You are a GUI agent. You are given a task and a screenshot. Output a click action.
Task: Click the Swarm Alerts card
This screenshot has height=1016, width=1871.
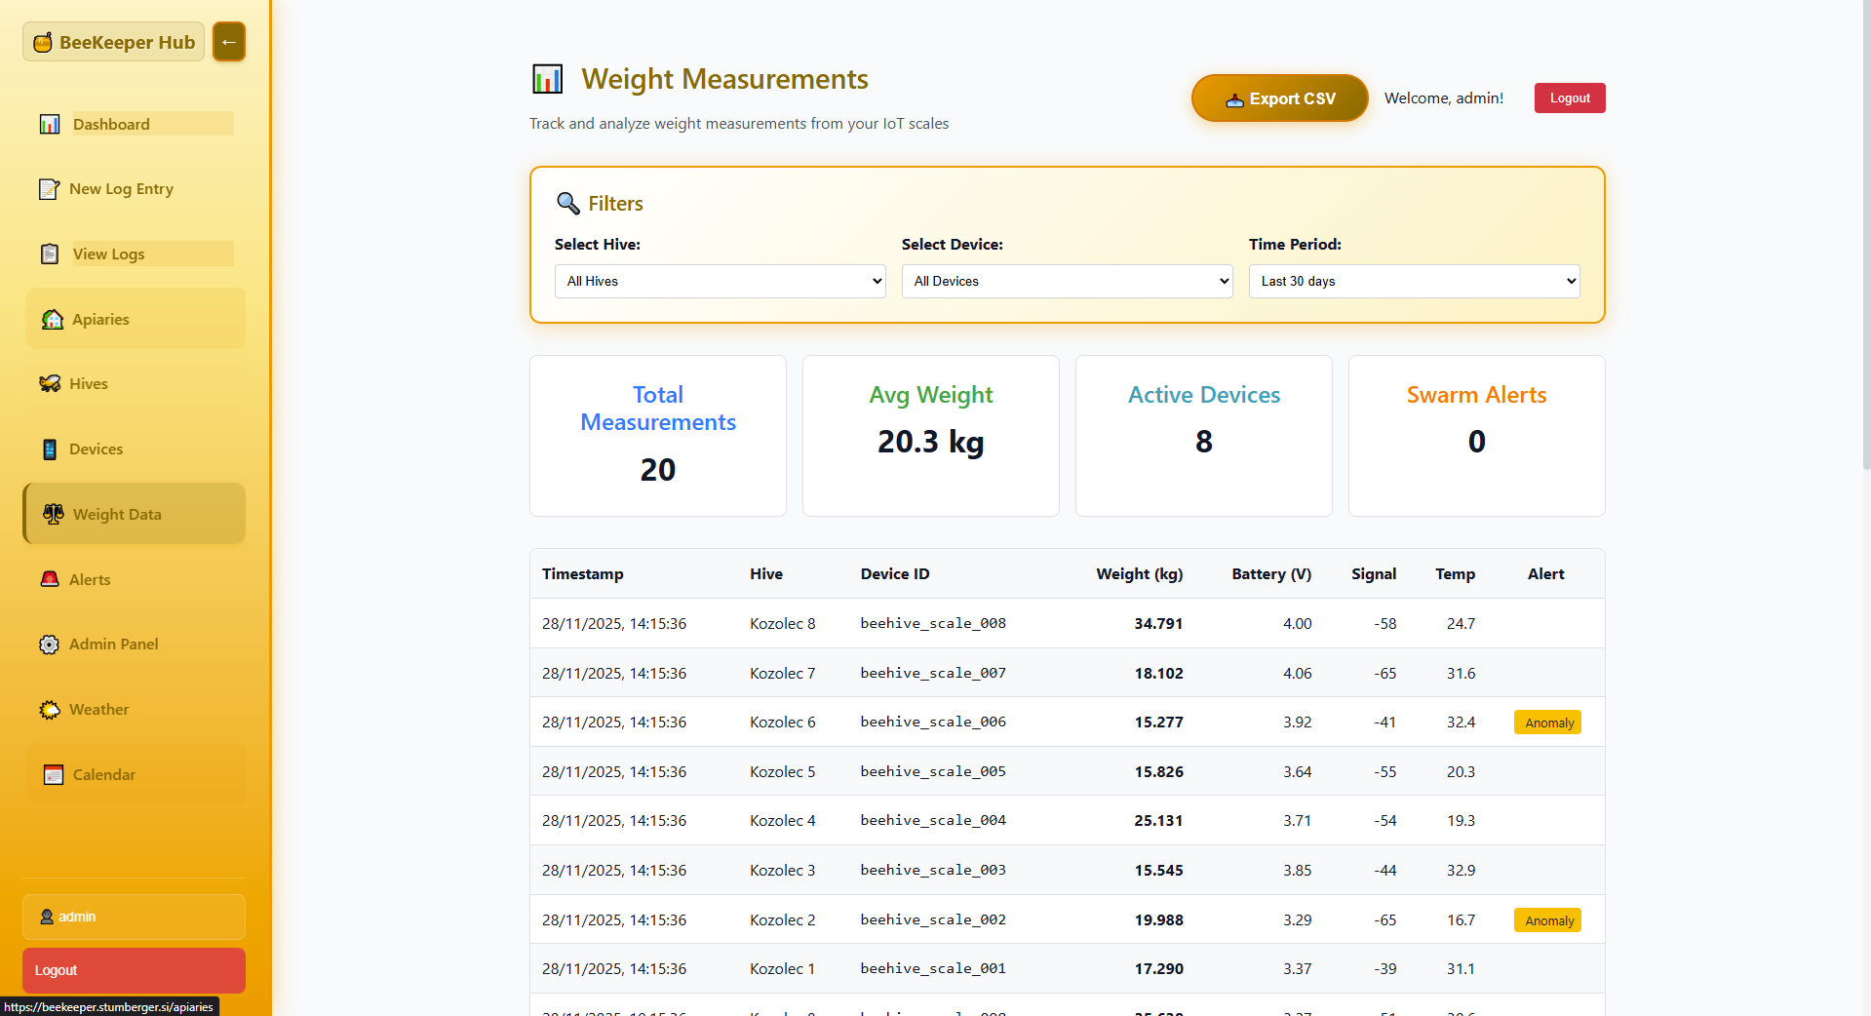pyautogui.click(x=1477, y=436)
